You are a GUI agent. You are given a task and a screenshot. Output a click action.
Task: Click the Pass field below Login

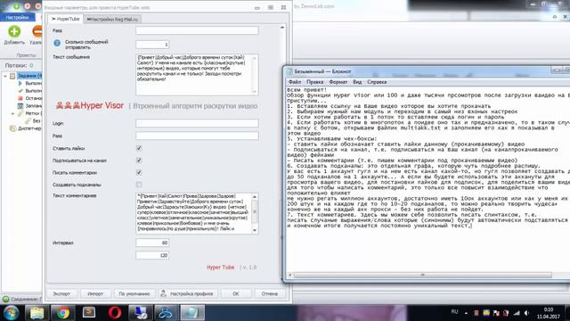[197, 136]
